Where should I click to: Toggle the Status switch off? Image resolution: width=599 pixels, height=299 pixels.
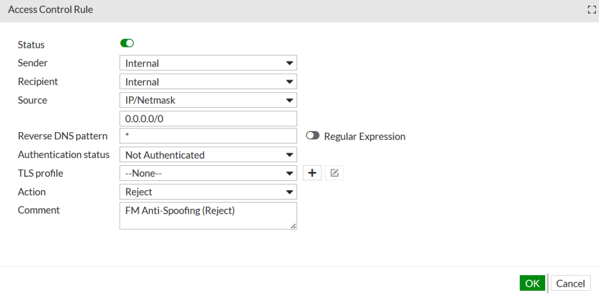(x=127, y=43)
